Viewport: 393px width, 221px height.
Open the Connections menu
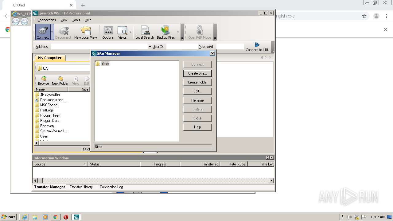click(x=47, y=20)
